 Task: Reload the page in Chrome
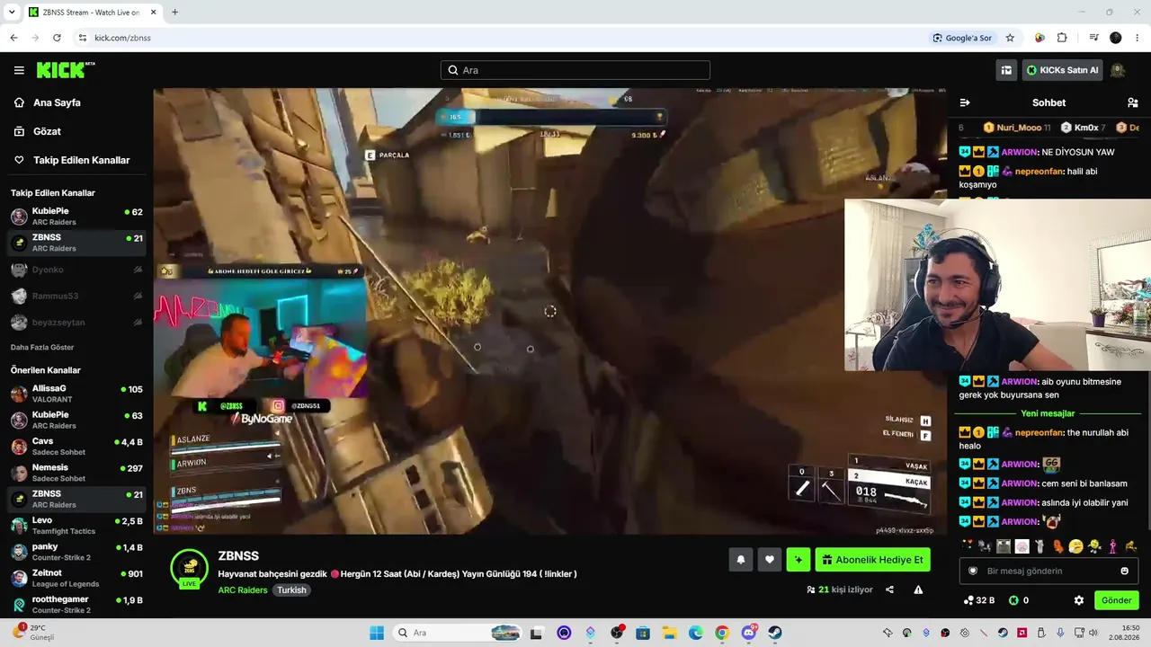(x=57, y=38)
